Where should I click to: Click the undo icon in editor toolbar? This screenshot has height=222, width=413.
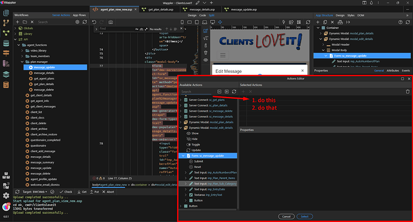point(94,22)
